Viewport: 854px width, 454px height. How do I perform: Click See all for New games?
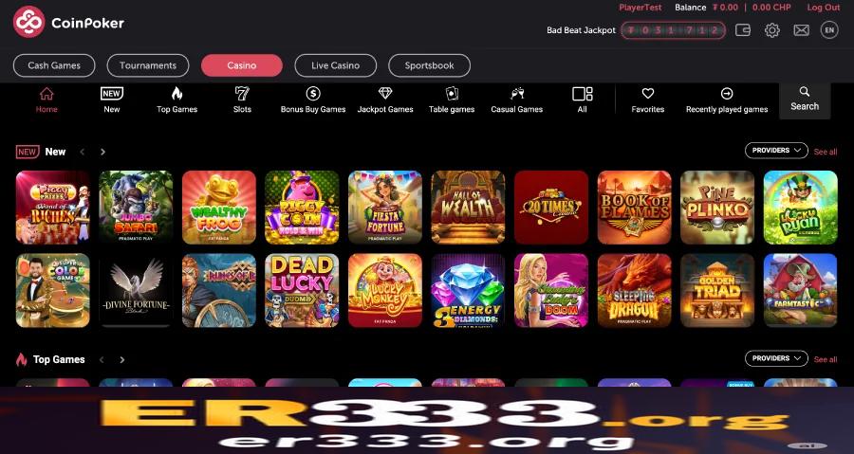(x=826, y=152)
